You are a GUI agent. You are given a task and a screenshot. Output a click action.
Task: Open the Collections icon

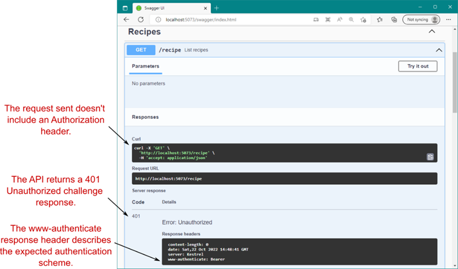pos(394,19)
